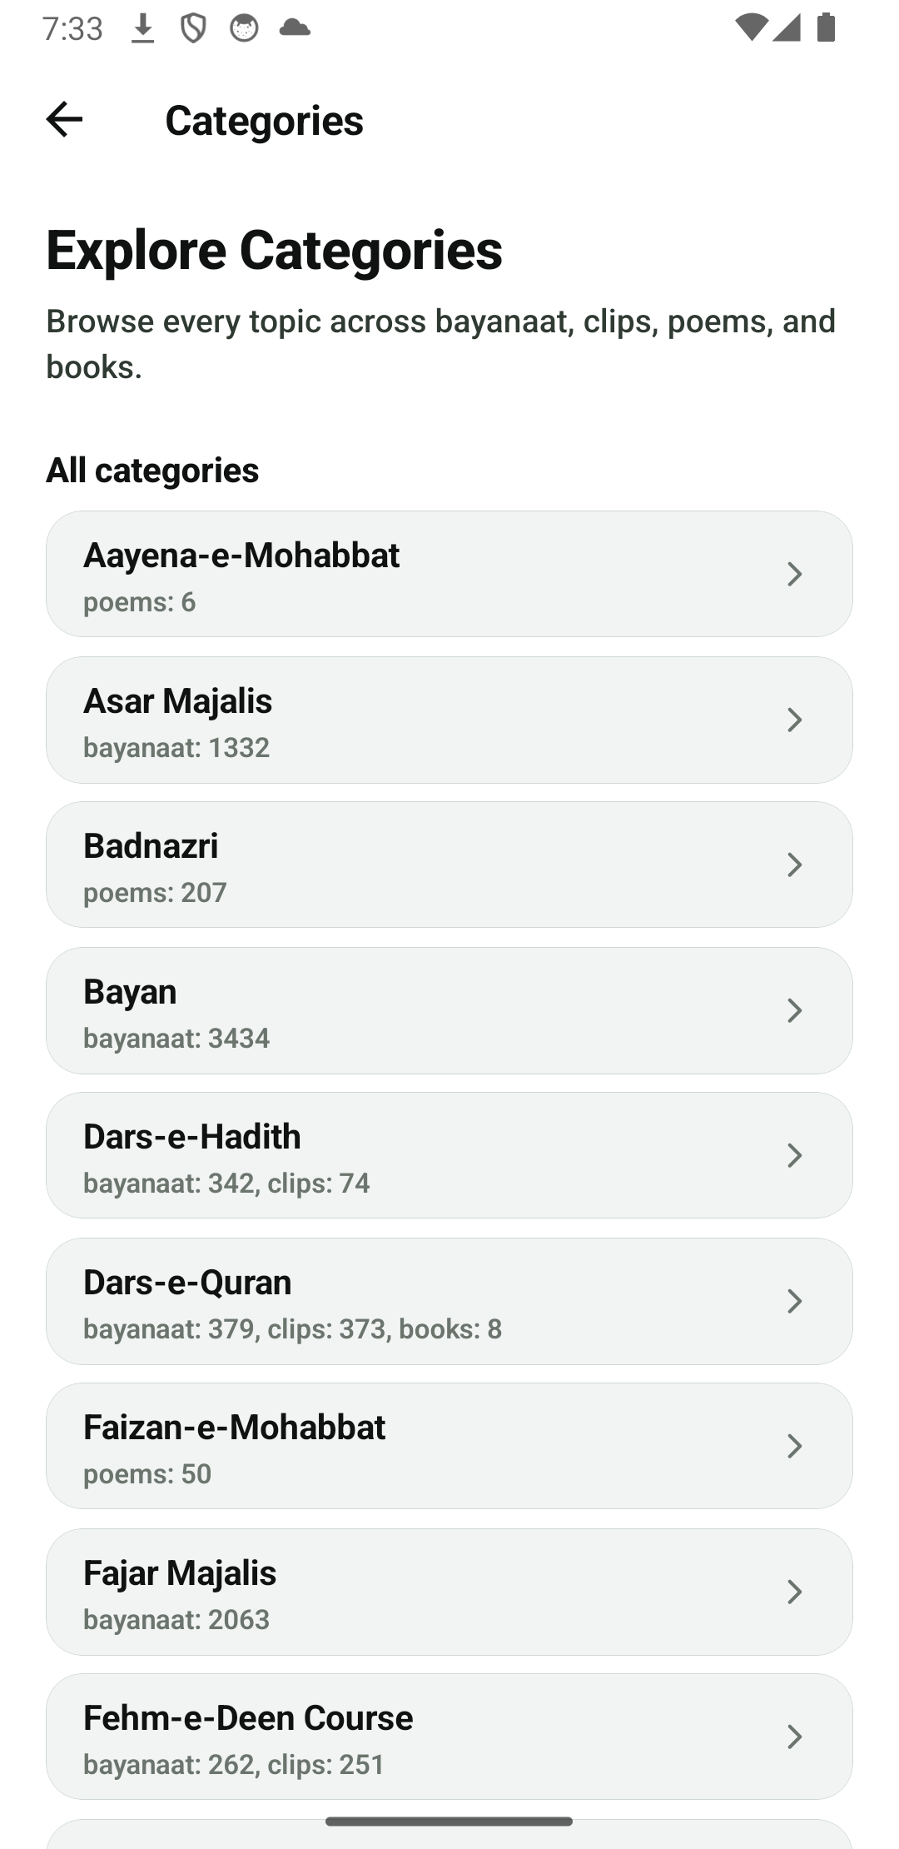899x1849 pixels.
Task: Tap the shield icon in status bar
Action: pos(193,28)
